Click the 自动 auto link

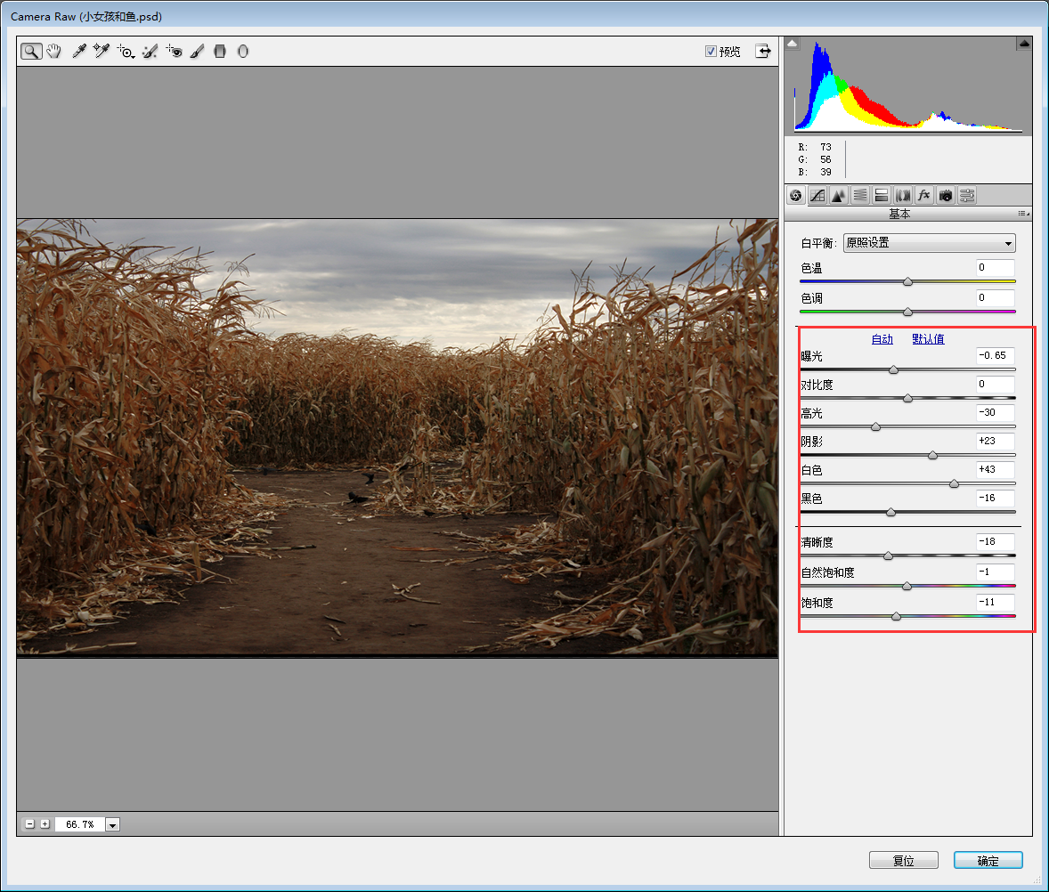(882, 339)
